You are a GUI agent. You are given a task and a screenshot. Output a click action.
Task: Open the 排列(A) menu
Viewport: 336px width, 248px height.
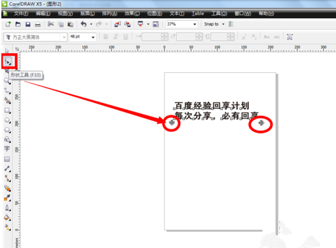109,13
